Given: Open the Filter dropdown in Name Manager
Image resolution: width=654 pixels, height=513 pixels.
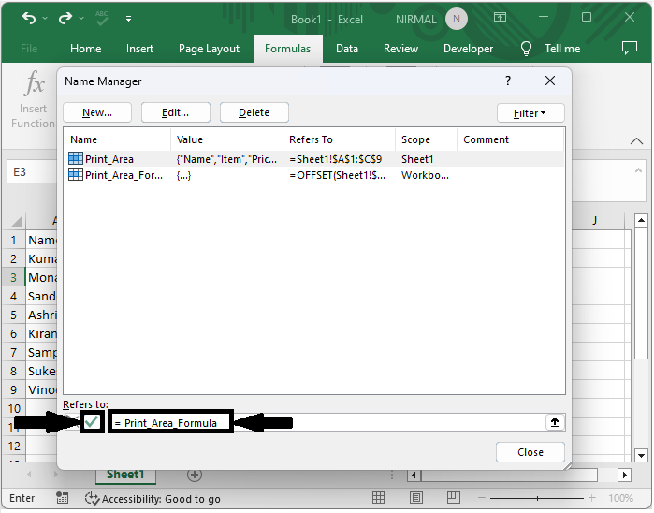Looking at the screenshot, I should tap(530, 113).
